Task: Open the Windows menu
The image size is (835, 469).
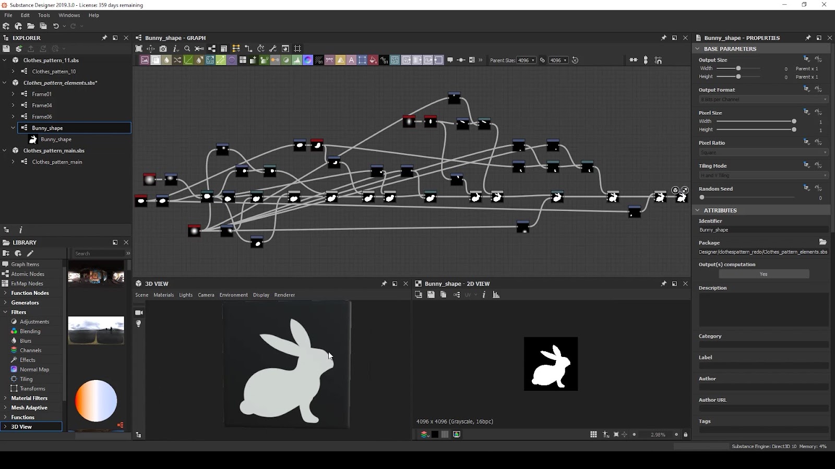Action: 69,15
